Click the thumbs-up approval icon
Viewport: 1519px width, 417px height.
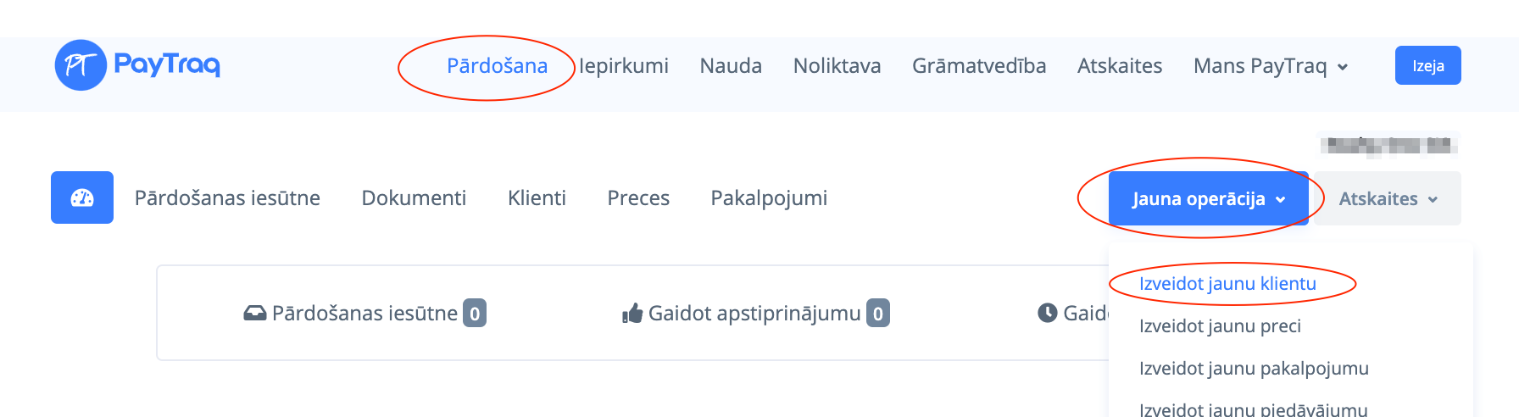pos(632,314)
